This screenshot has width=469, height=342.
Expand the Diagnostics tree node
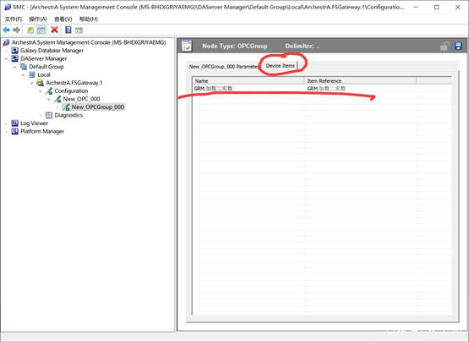point(41,115)
